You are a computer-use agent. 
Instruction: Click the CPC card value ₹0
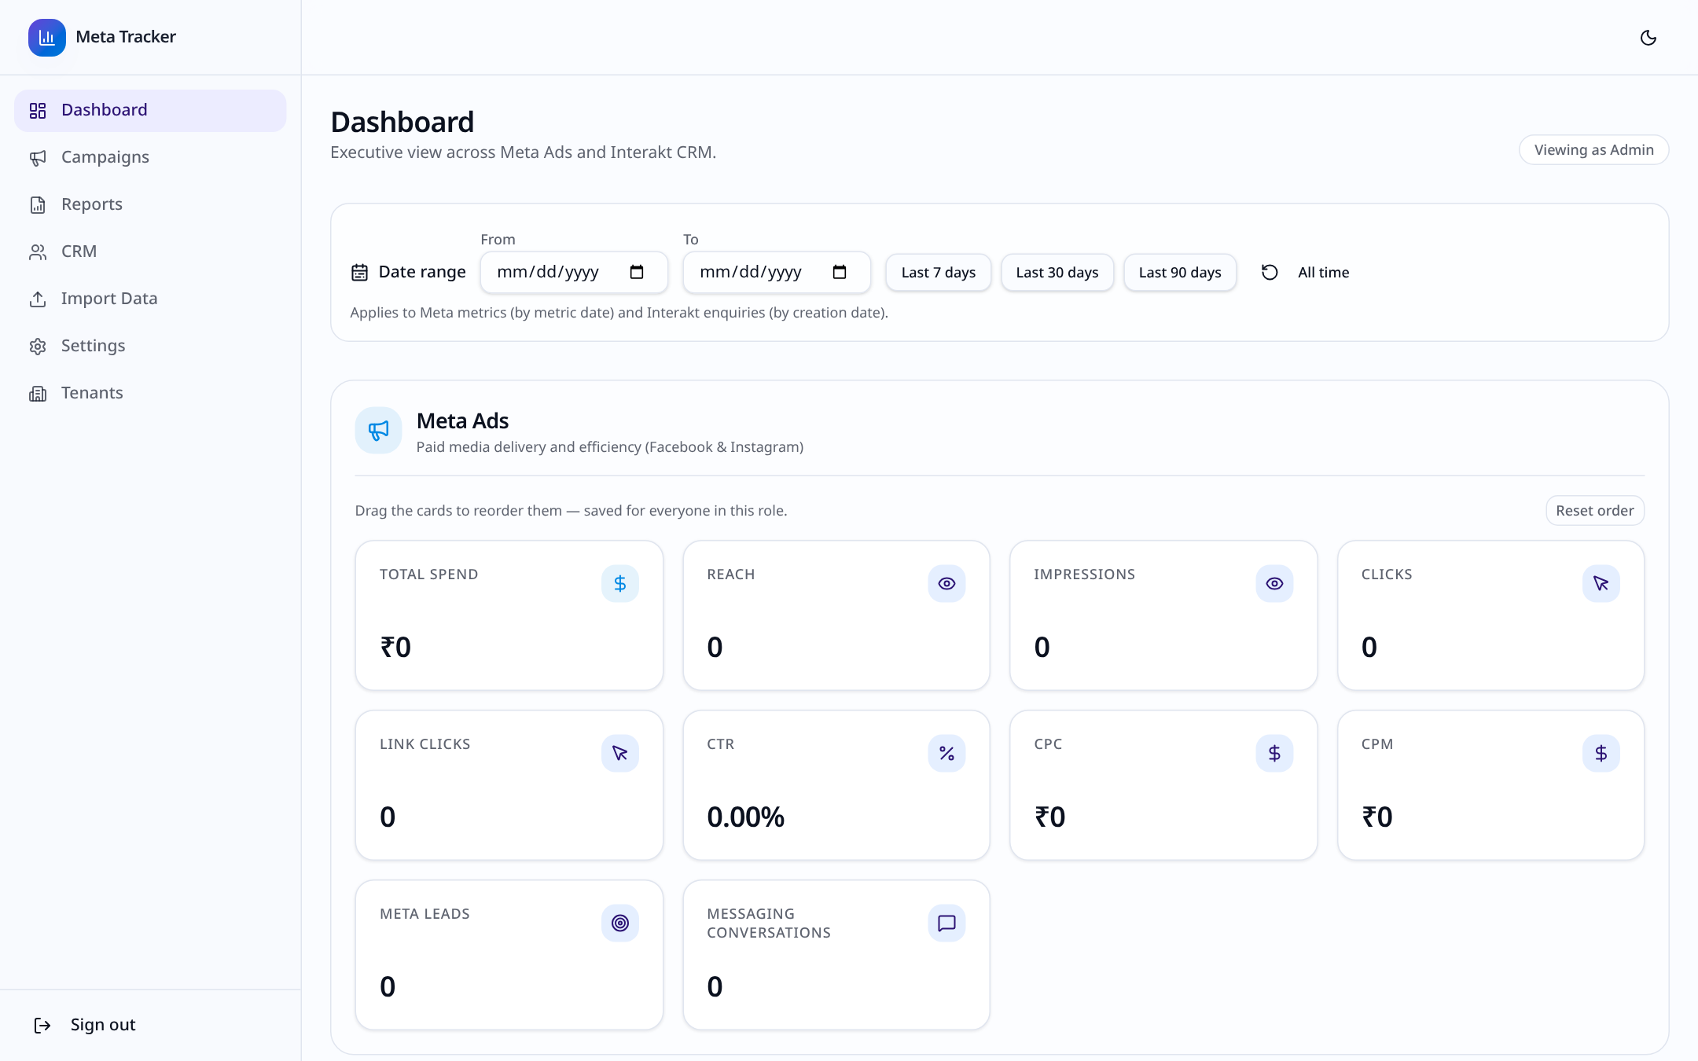(1050, 817)
